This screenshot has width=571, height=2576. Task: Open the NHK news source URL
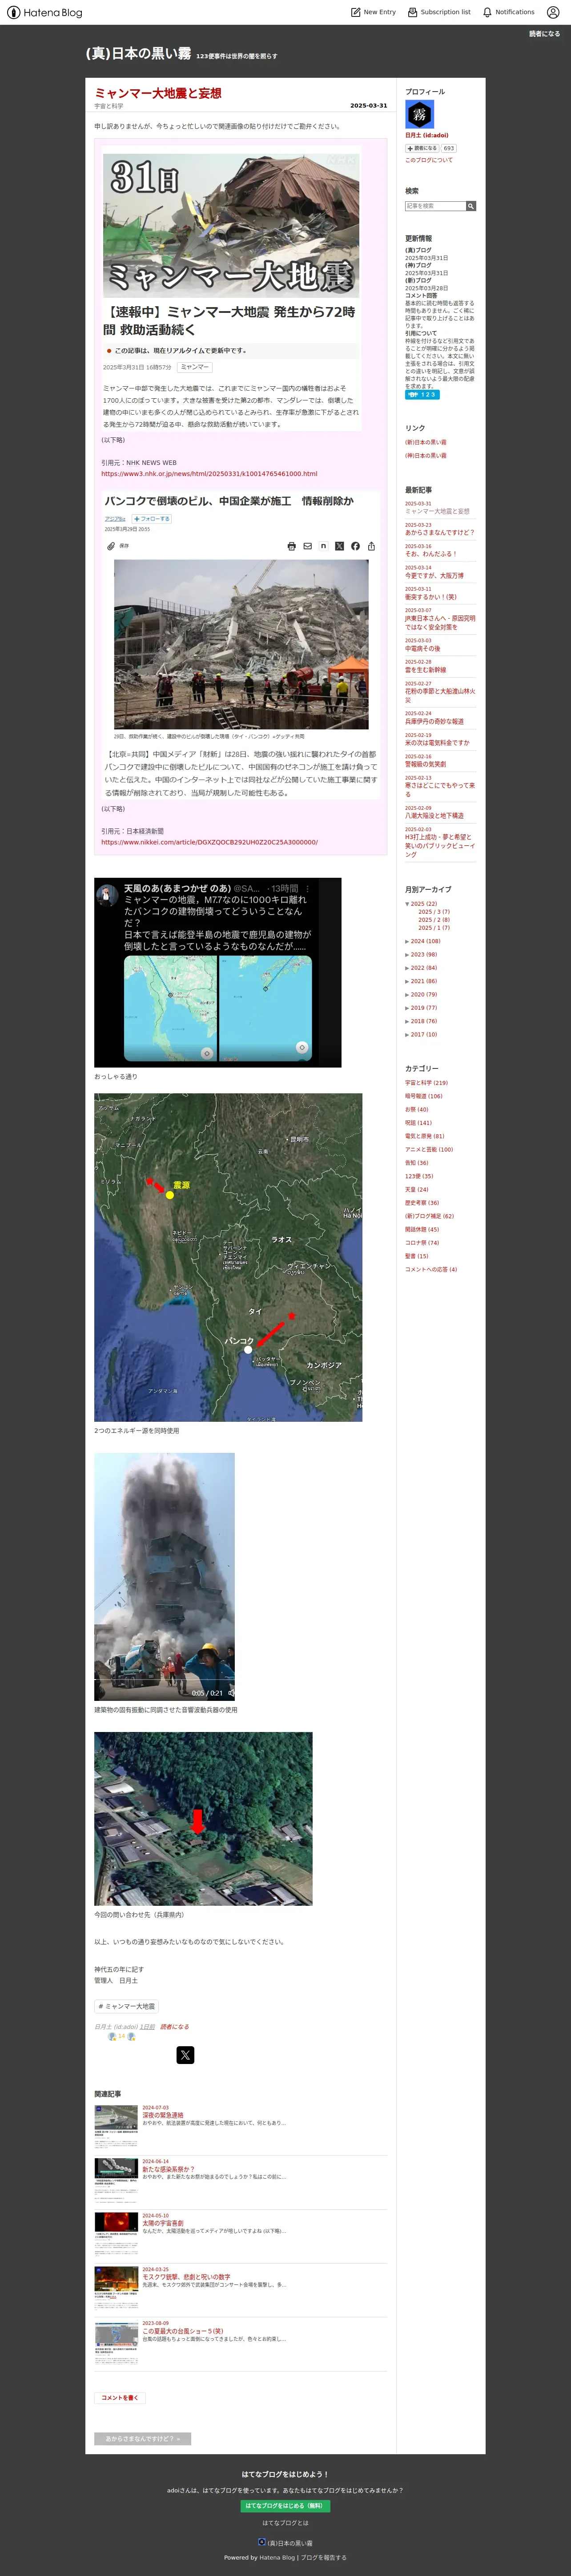click(209, 474)
